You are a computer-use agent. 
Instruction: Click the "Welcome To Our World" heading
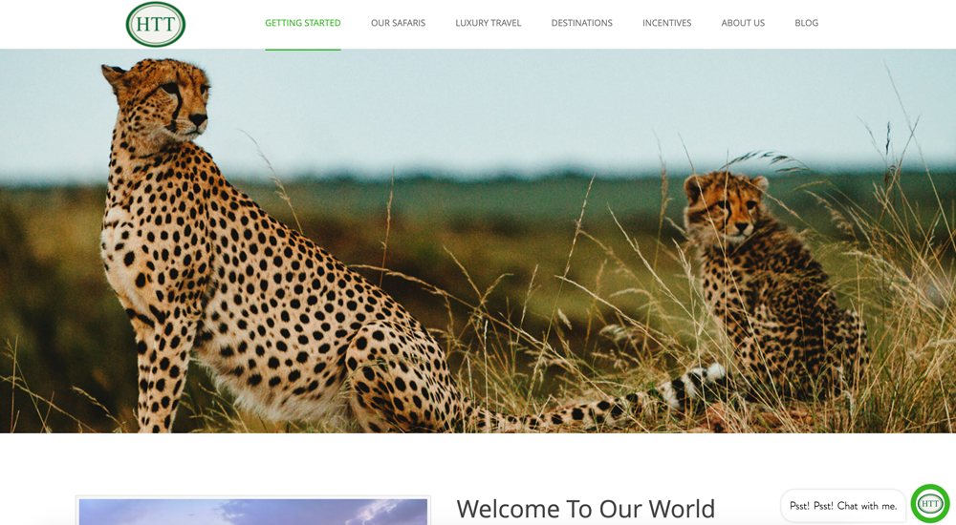tap(585, 509)
